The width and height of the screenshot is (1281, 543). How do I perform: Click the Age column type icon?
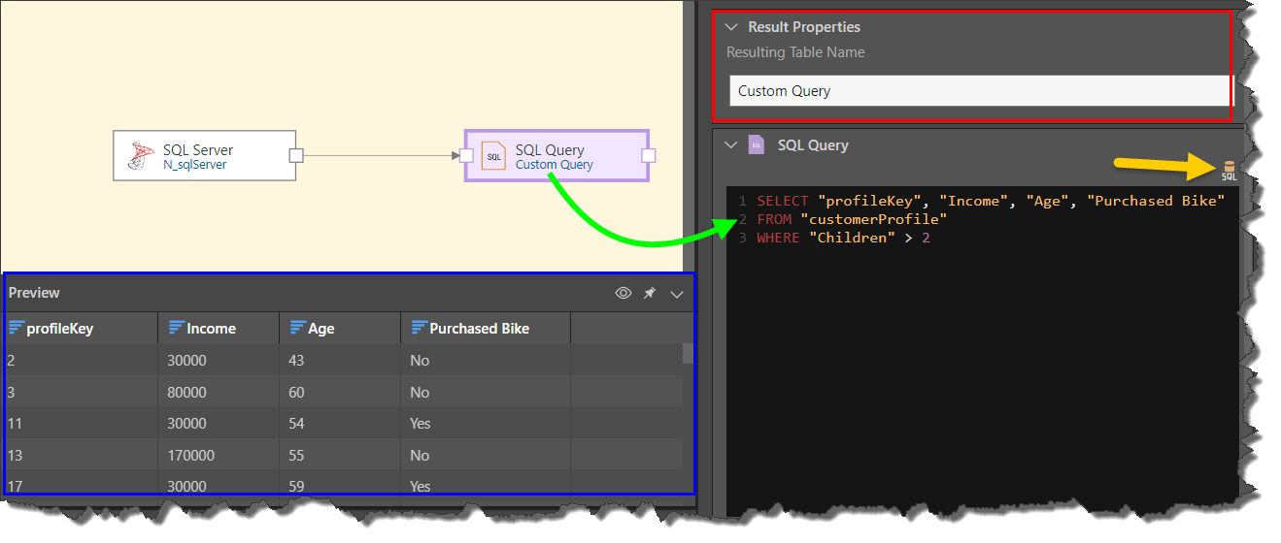point(297,328)
